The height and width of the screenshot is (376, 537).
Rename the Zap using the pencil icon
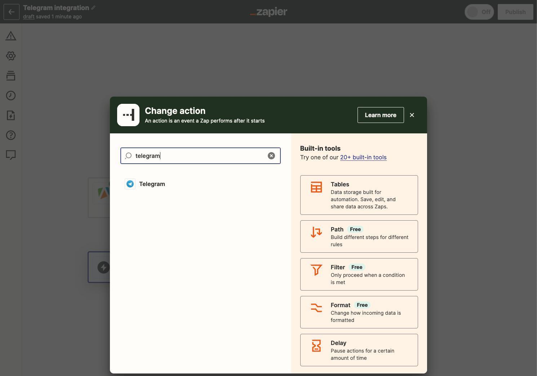[x=93, y=7]
